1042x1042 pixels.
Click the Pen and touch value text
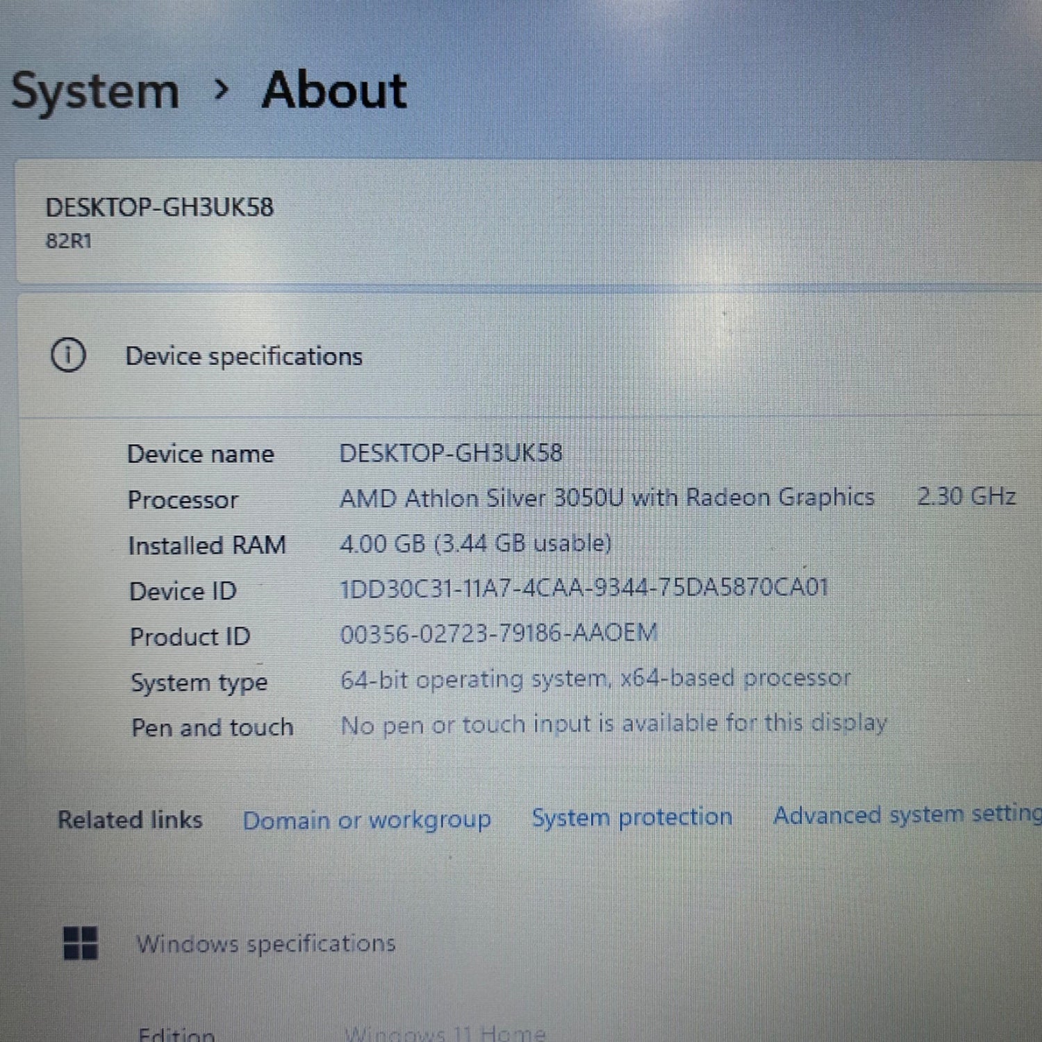(613, 724)
